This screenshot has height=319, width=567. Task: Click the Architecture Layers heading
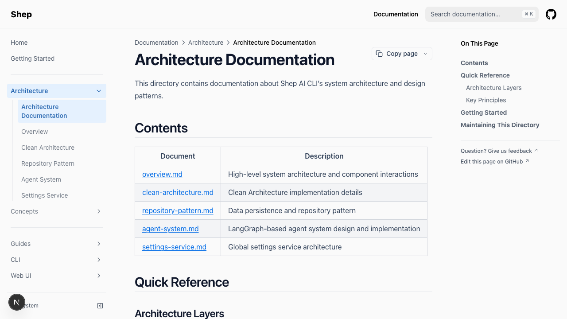point(179,314)
